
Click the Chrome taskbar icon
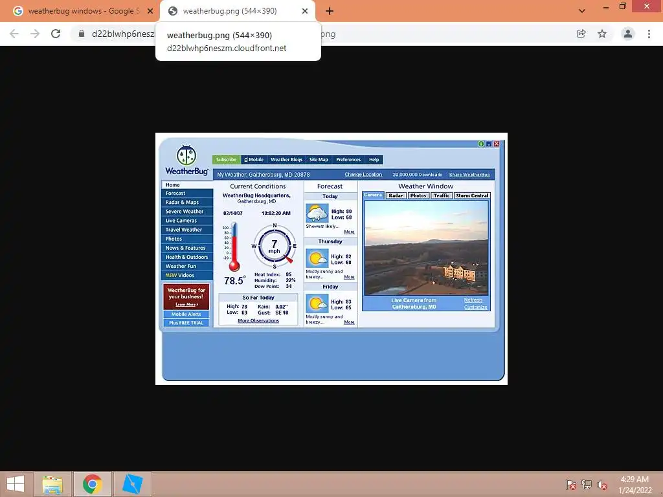tap(93, 484)
